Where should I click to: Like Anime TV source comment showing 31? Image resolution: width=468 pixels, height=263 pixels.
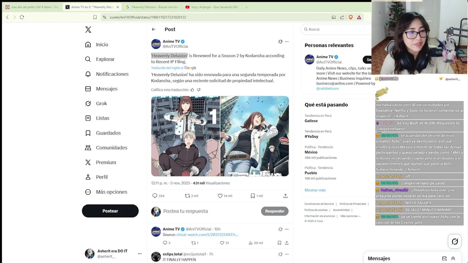(x=224, y=243)
